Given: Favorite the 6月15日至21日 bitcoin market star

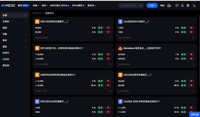Looking at the screenshot, I should click(110, 64).
